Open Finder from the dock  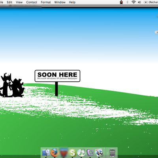[46, 152]
